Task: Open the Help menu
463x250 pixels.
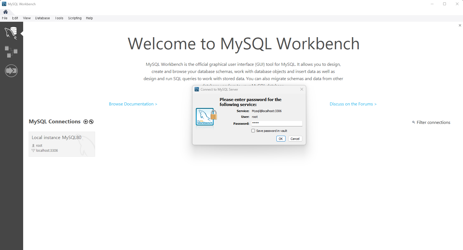Action: (89, 18)
